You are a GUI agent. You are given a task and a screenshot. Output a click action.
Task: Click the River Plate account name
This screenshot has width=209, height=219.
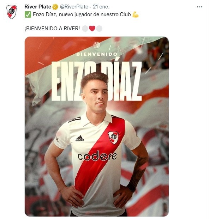pos(38,7)
